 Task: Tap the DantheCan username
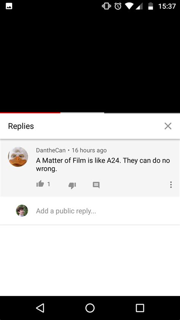coord(51,150)
